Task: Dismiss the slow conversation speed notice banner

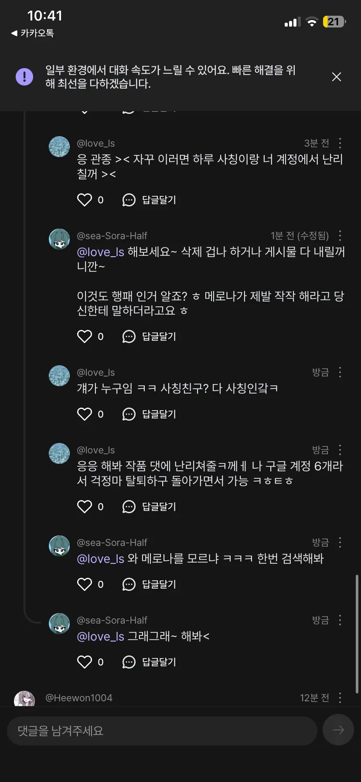Action: click(x=336, y=77)
